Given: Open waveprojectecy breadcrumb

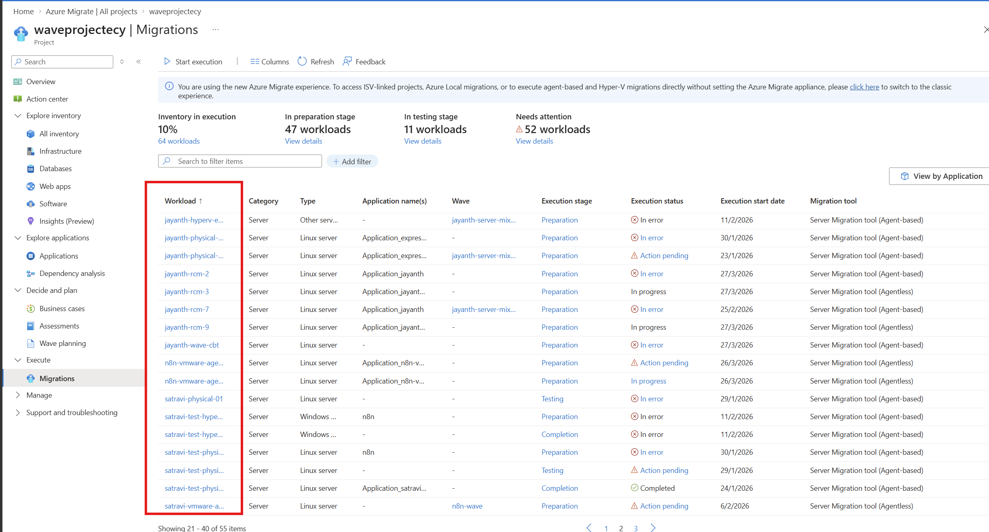Looking at the screenshot, I should point(175,11).
